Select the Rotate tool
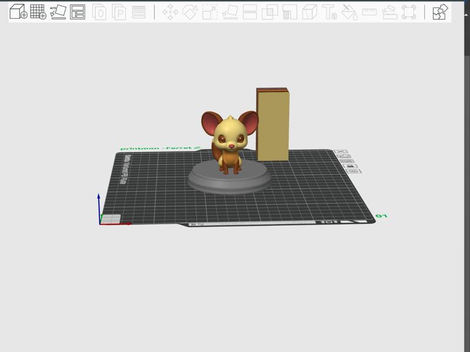470x352 pixels. pos(190,12)
